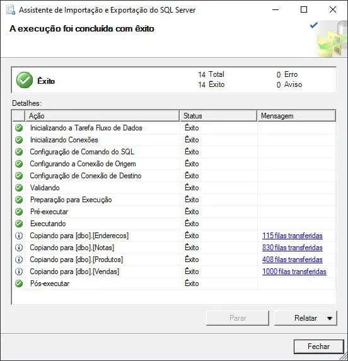
Task: Open the 115 filas transferidas link
Action: point(293,236)
